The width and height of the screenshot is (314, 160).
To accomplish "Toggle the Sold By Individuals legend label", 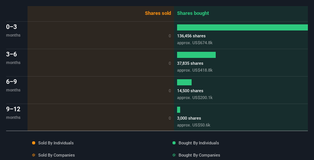I will click(56, 143).
